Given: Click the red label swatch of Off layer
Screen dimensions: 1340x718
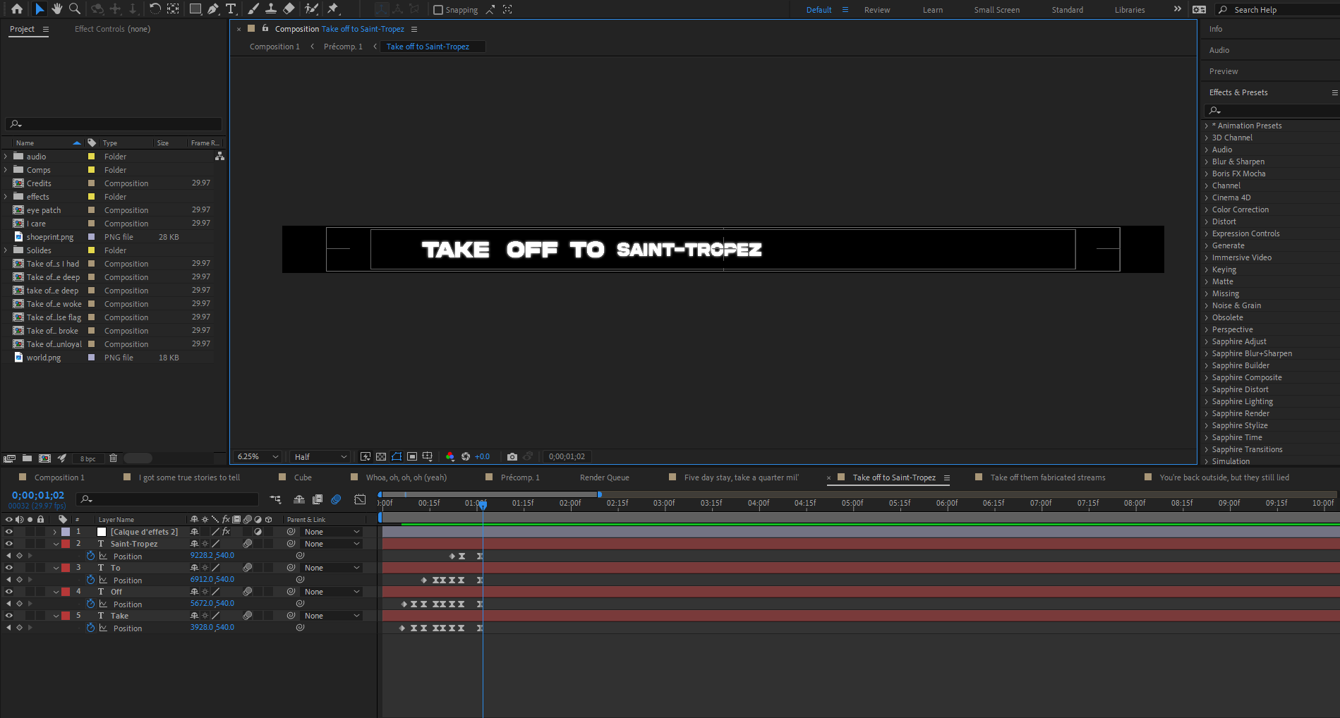Looking at the screenshot, I should tap(66, 592).
